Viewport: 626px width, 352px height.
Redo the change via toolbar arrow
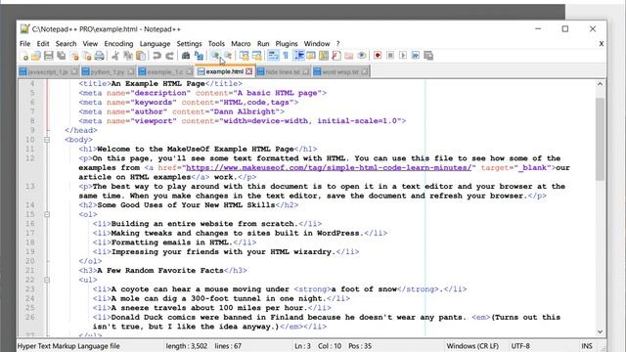(169, 56)
